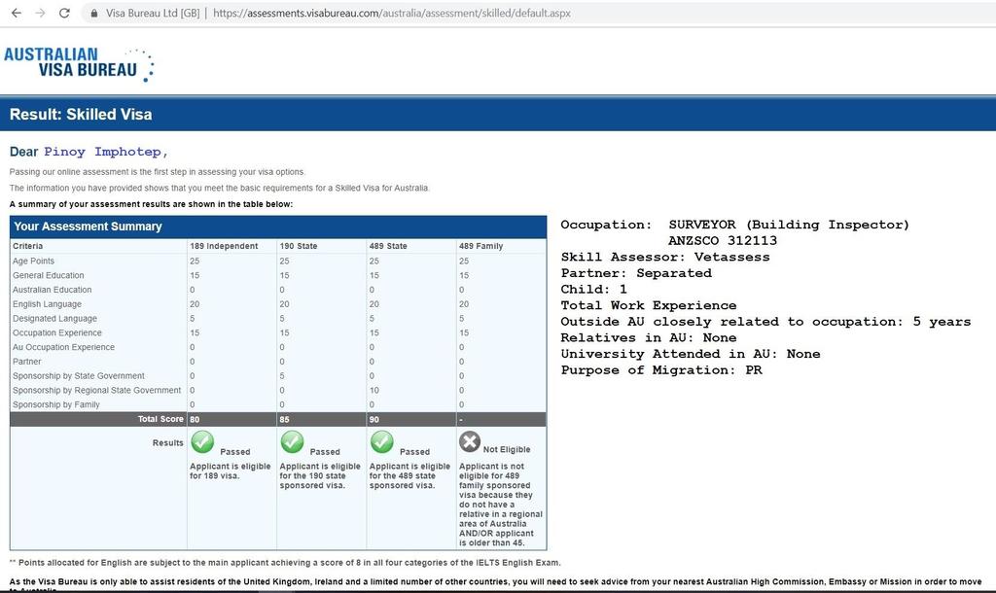Click Sponsorship by State Government row

79,375
